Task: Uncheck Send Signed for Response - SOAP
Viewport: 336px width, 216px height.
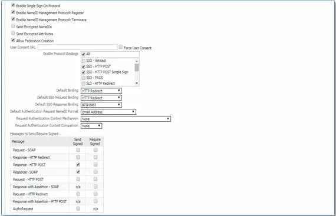Action: pyautogui.click(x=78, y=172)
